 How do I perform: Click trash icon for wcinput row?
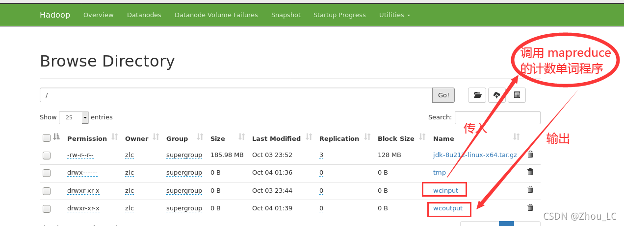click(x=530, y=190)
